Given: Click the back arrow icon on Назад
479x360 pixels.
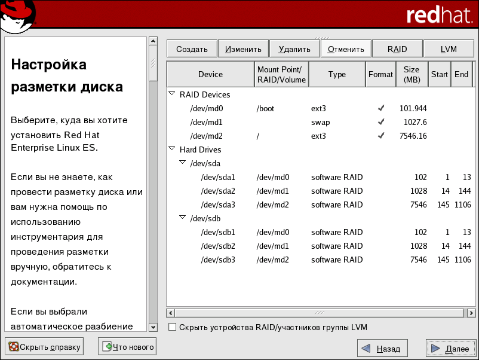Looking at the screenshot, I should [366, 348].
